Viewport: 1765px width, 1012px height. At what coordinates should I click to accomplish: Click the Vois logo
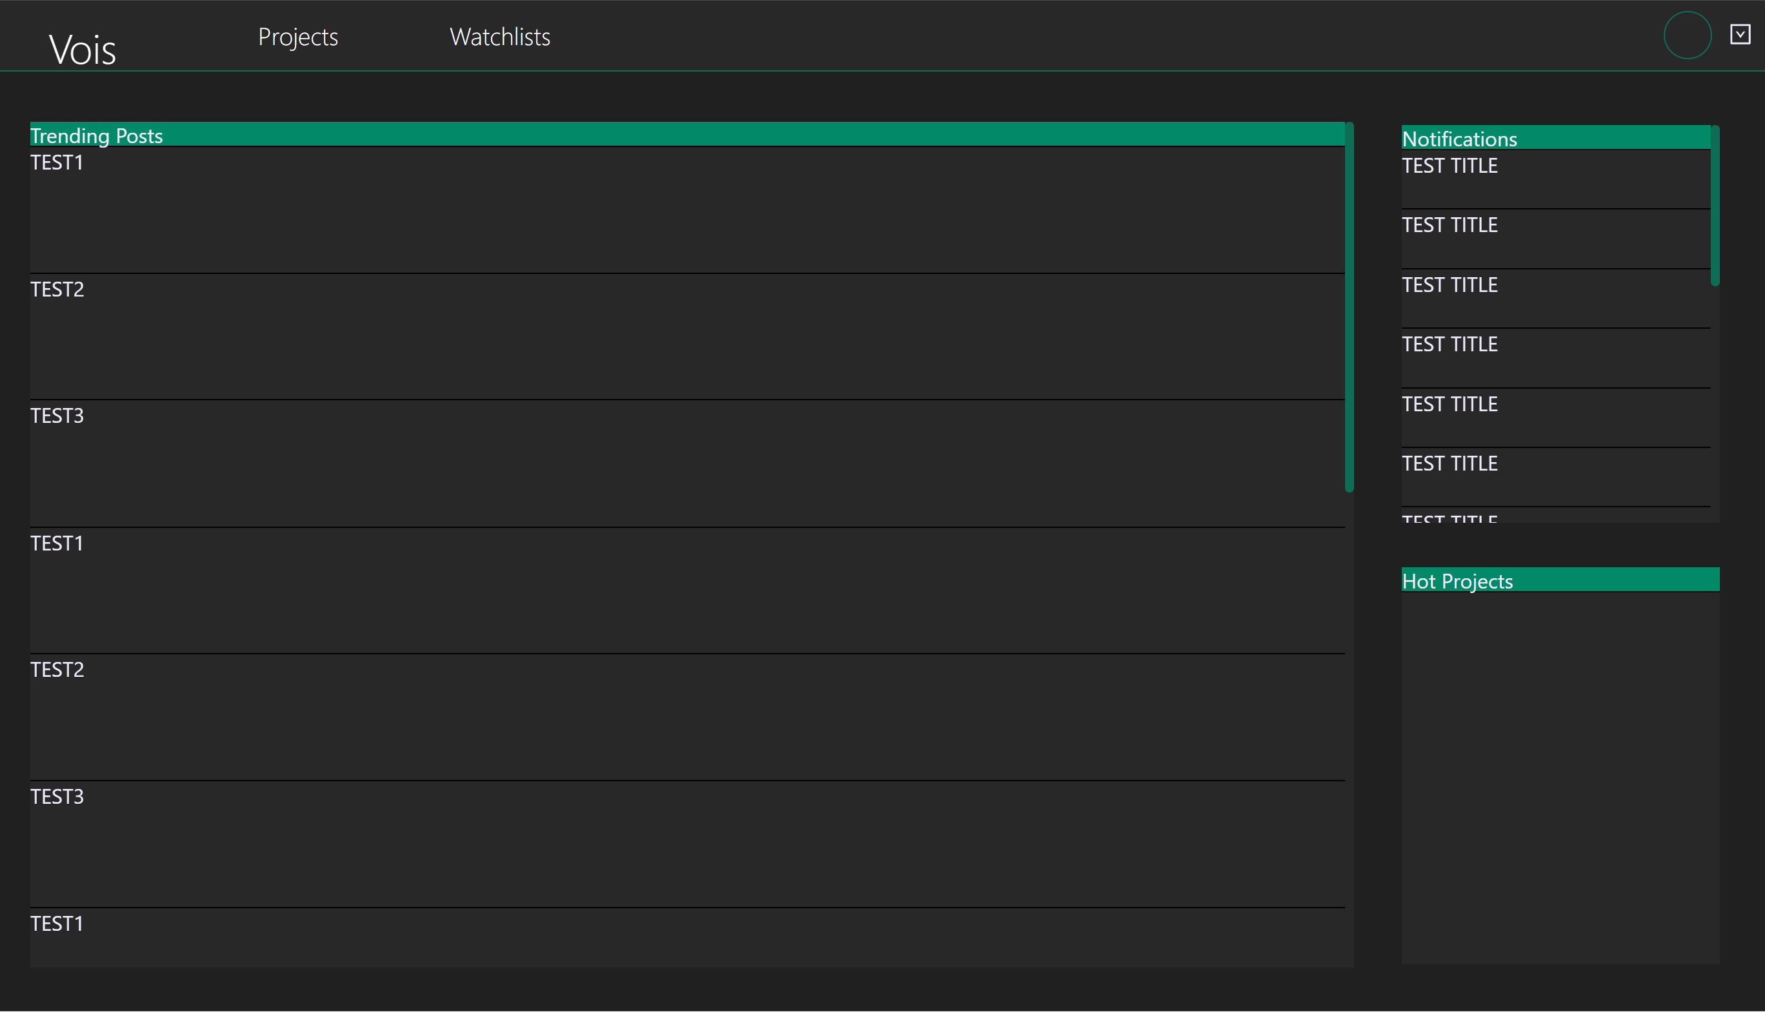82,50
